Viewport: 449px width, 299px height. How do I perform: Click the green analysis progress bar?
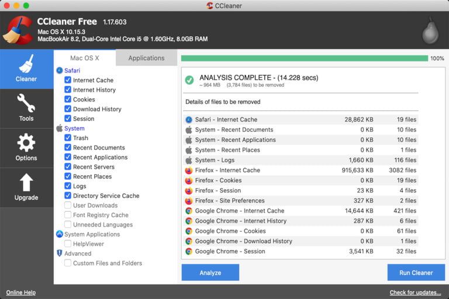pos(304,58)
